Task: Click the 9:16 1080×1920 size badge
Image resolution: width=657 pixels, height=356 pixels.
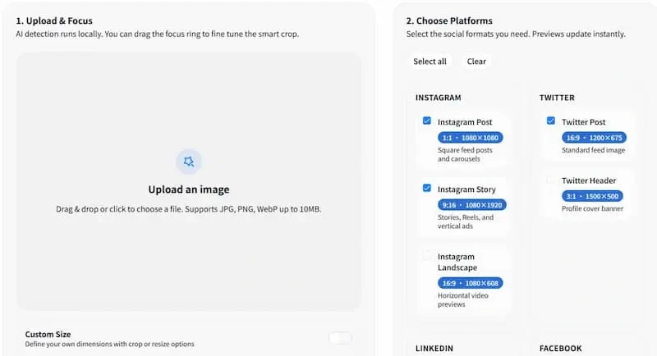Action: [x=471, y=205]
